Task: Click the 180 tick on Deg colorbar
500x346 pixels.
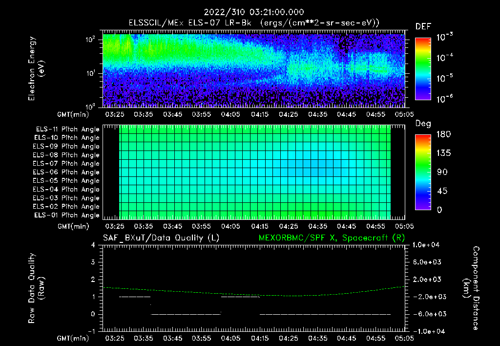Action: point(443,134)
